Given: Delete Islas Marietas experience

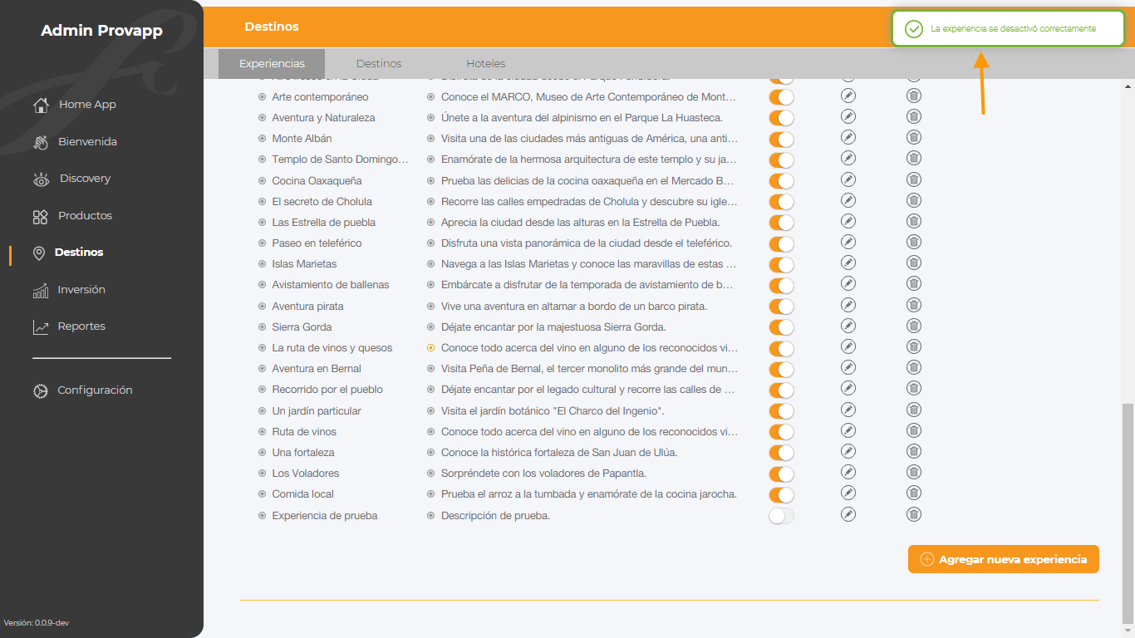Looking at the screenshot, I should (914, 263).
